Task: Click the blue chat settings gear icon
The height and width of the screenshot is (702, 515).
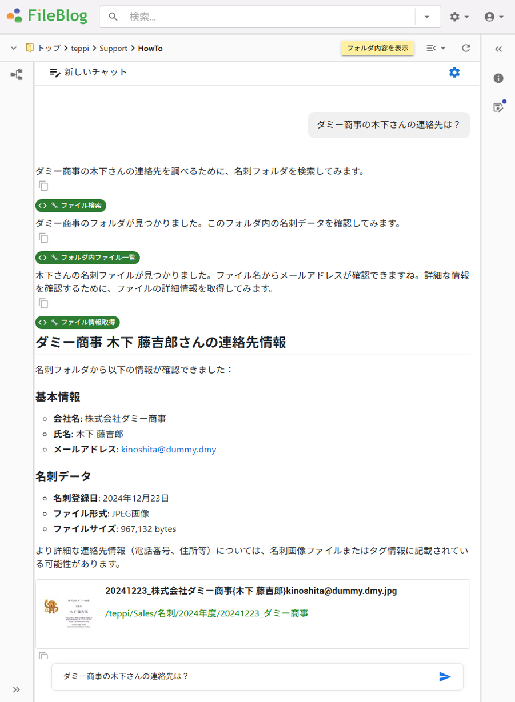Action: 454,73
